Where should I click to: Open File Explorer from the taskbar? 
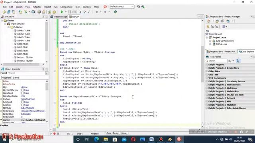[x=106, y=139]
